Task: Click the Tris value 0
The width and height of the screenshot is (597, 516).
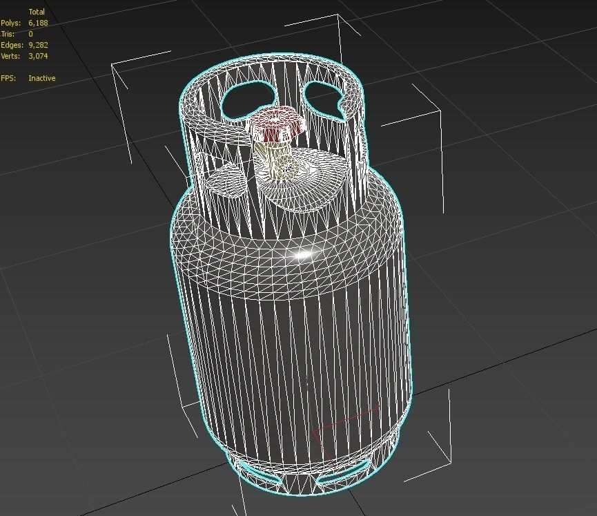Action: click(x=31, y=34)
